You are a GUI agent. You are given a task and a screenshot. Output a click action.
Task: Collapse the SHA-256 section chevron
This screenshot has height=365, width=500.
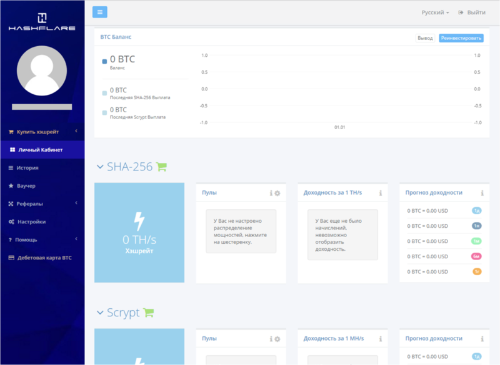99,167
